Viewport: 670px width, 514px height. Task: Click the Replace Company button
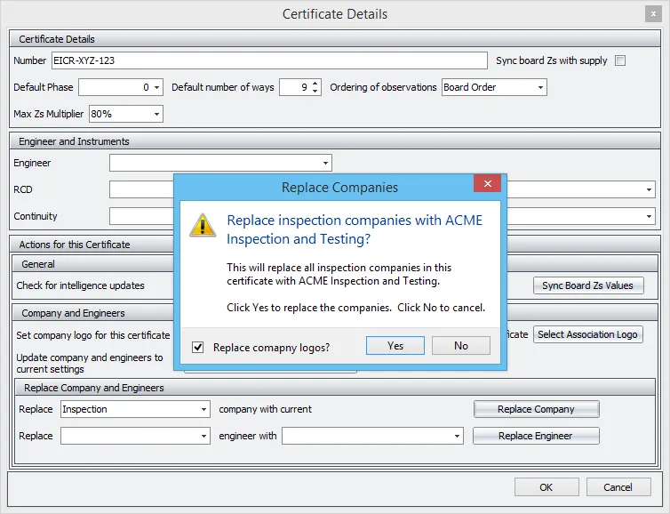pyautogui.click(x=536, y=409)
